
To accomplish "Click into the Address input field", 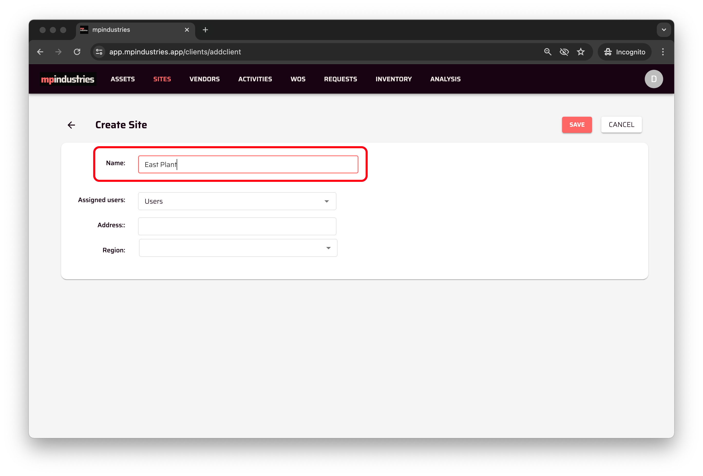I will [237, 226].
